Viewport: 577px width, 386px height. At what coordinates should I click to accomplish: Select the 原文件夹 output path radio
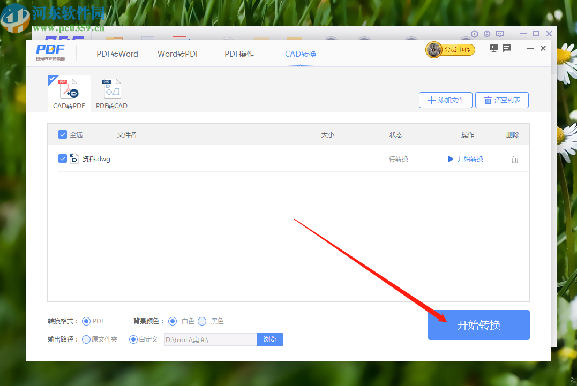click(x=85, y=339)
